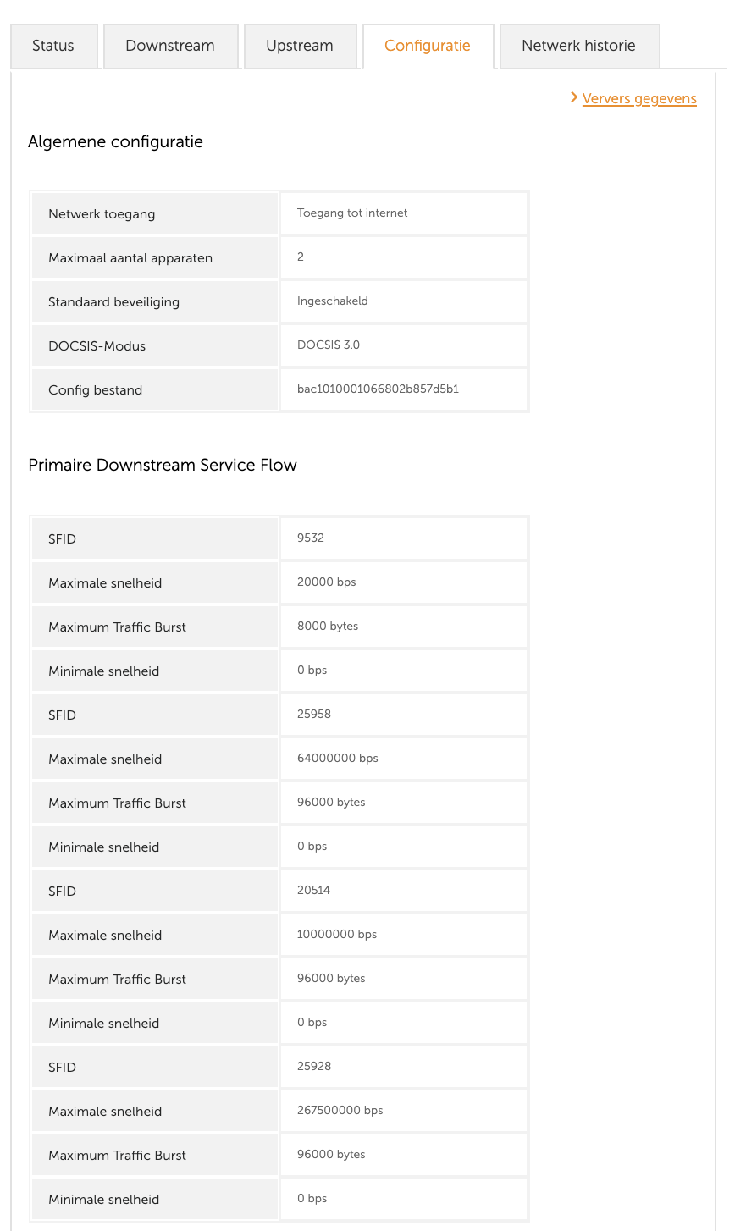The width and height of the screenshot is (735, 1231).
Task: Click the Toegang tot internet value
Action: (352, 213)
